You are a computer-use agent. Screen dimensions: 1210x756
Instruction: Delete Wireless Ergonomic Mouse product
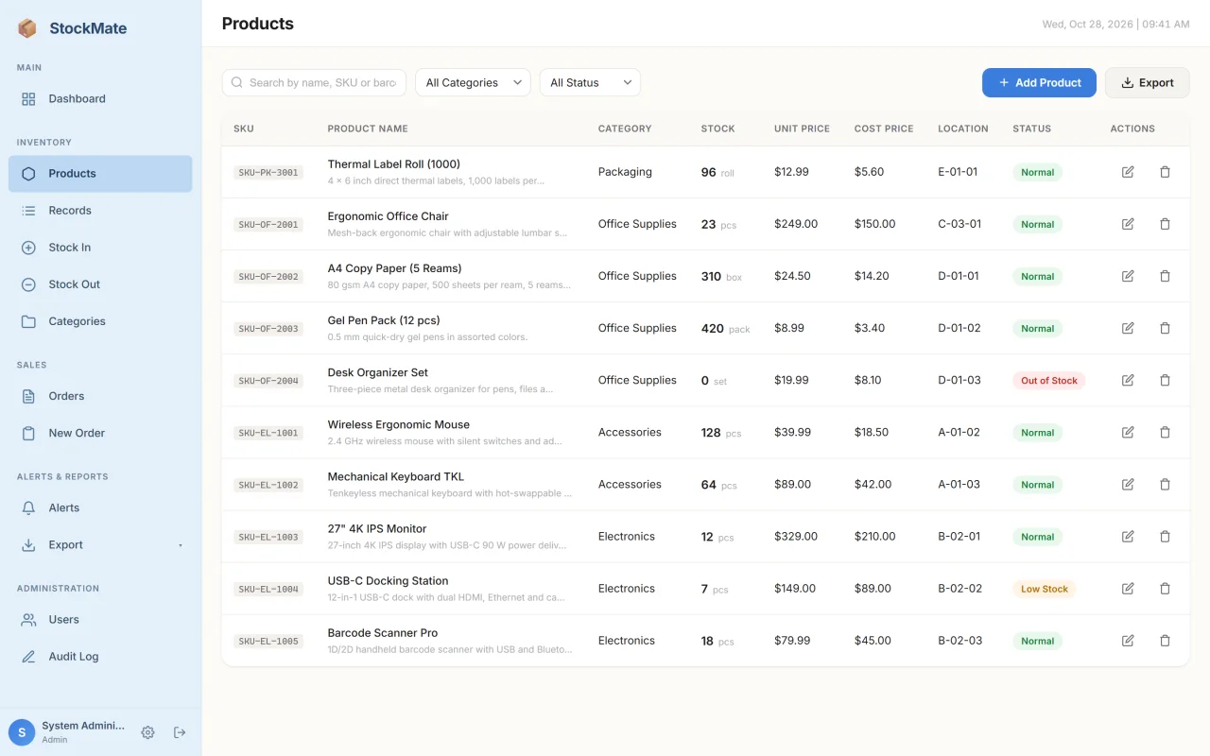pyautogui.click(x=1165, y=432)
